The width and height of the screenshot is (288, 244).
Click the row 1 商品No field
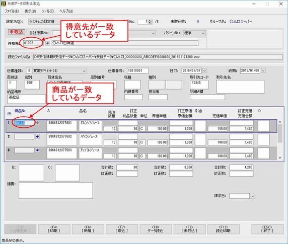(x=24, y=123)
